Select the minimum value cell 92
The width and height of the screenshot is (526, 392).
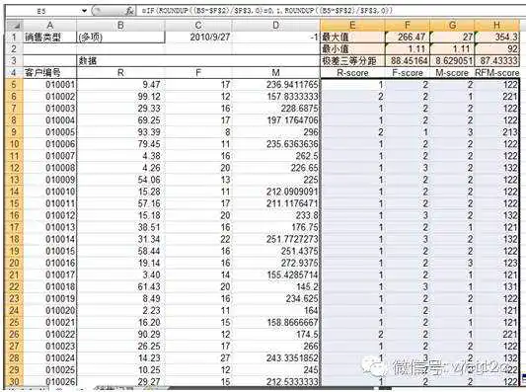pyautogui.click(x=496, y=49)
